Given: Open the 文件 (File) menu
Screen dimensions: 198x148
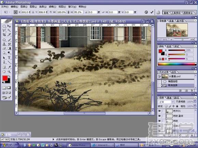Looking at the screenshot, I should (5, 6).
